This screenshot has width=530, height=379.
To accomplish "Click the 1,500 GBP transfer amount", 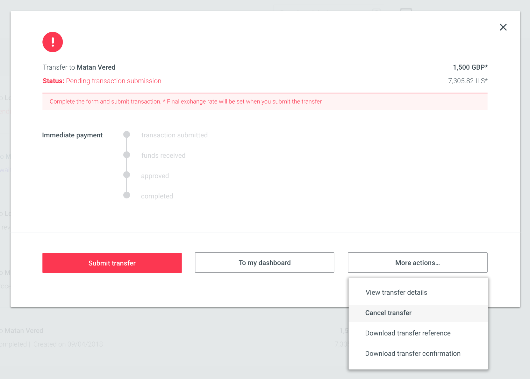I will [470, 67].
